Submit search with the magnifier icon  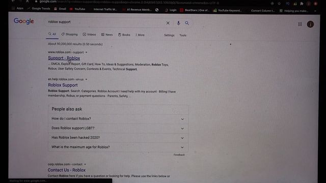point(187,23)
